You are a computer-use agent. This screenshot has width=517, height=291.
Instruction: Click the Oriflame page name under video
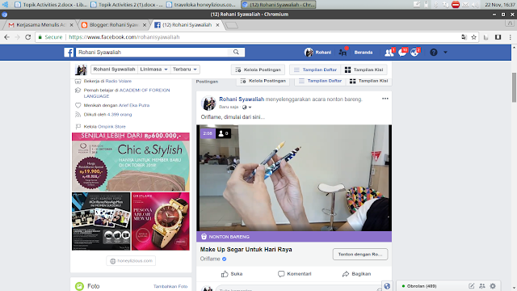pos(210,259)
